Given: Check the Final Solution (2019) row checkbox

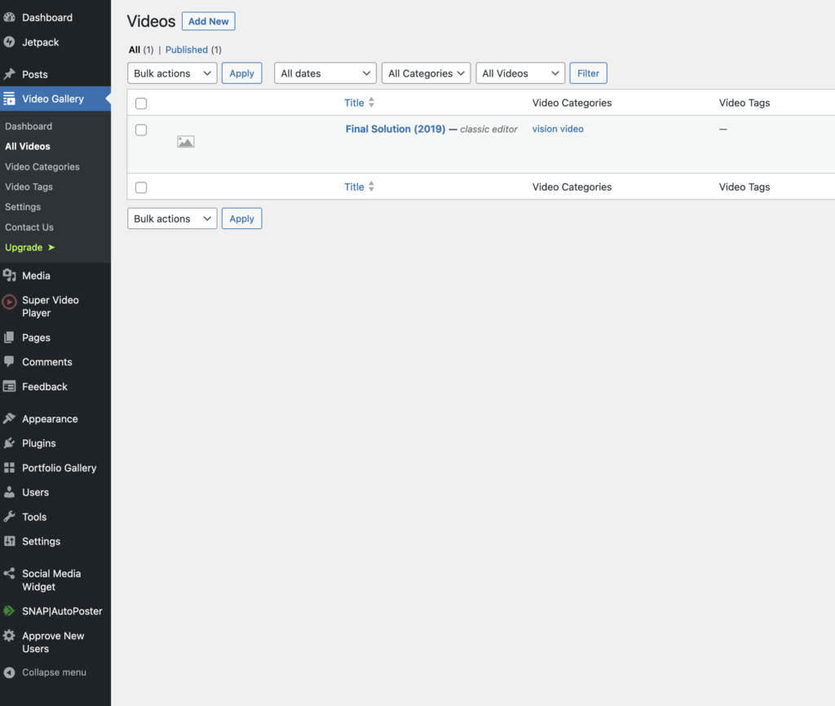Looking at the screenshot, I should pyautogui.click(x=141, y=130).
